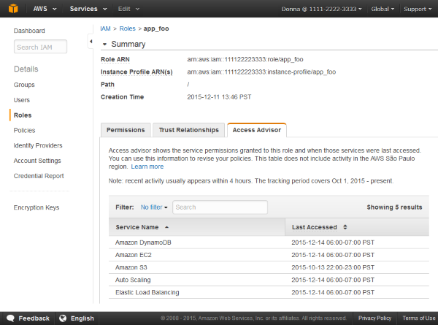This screenshot has height=325, width=438.
Task: Open the Privacy Policy link
Action: point(374,318)
